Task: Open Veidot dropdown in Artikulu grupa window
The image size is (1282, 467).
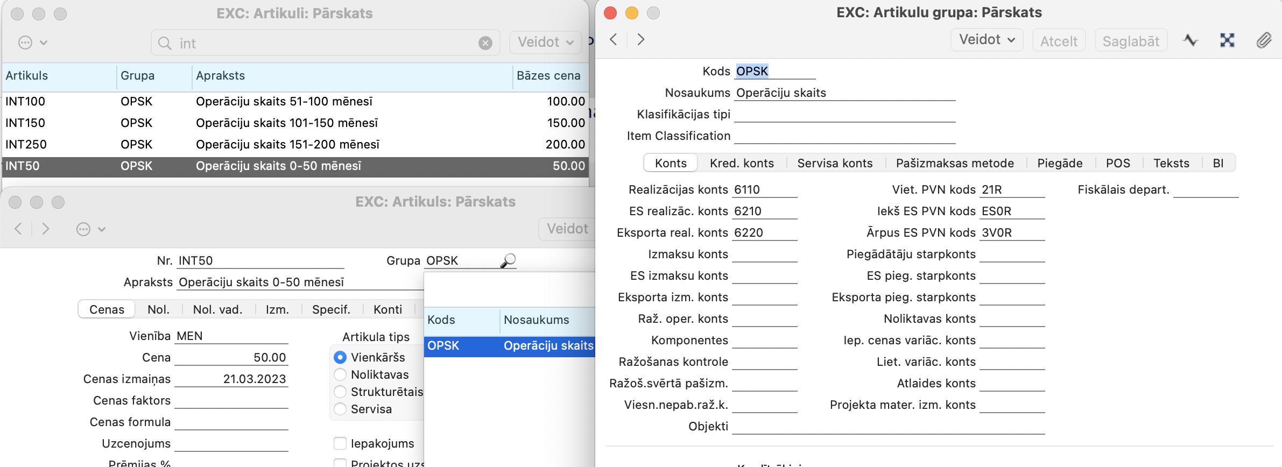Action: 986,40
